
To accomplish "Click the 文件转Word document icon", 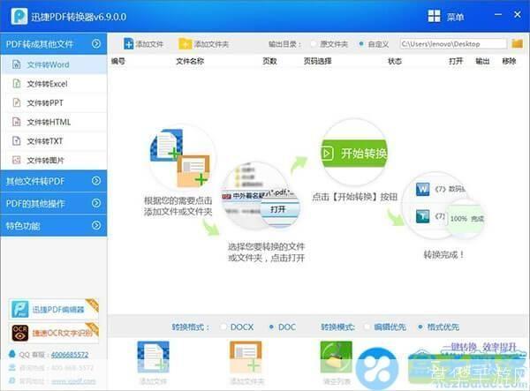I will (16, 64).
